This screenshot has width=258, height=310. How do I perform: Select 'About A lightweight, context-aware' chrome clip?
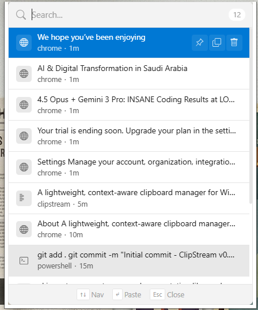coord(129,229)
